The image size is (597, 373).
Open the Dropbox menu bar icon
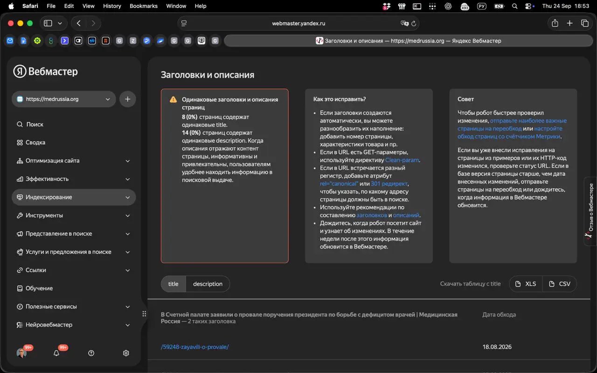click(387, 6)
